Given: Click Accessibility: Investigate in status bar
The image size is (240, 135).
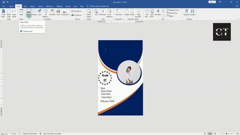Looking at the screenshot, I should (52, 133).
